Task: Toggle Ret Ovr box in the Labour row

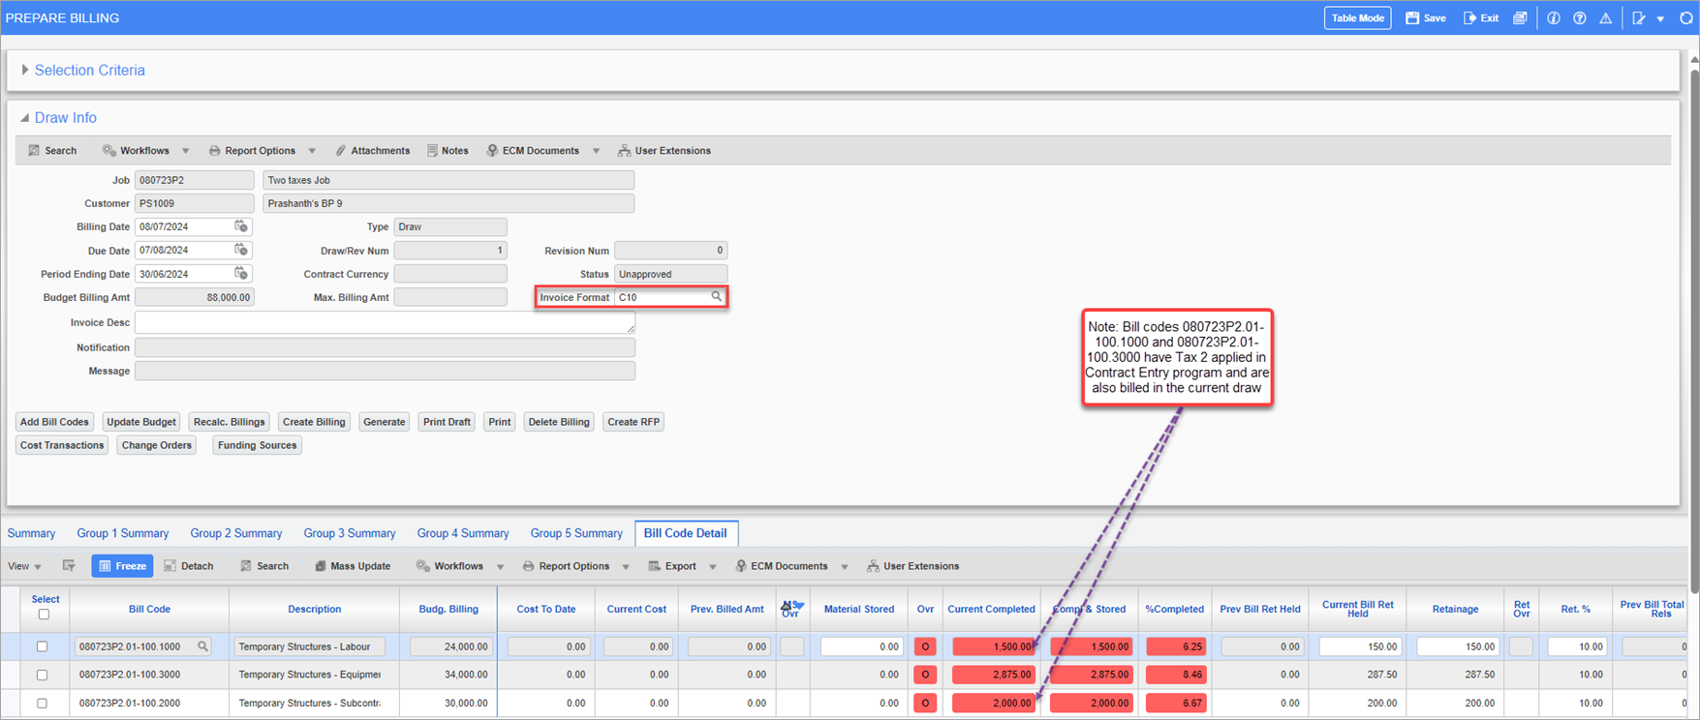Action: (1521, 646)
